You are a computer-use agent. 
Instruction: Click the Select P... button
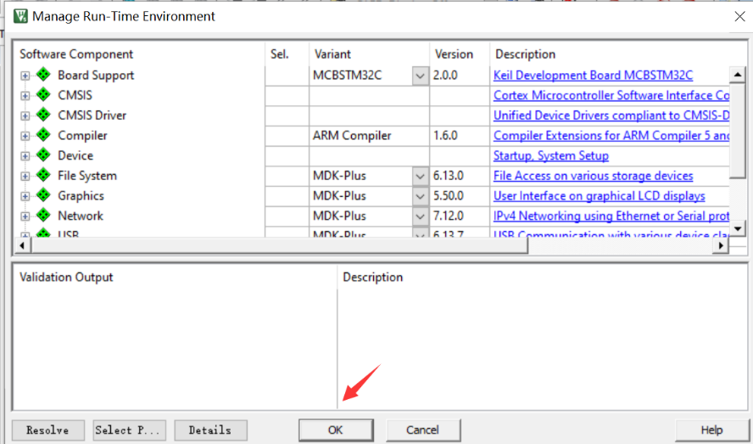130,430
